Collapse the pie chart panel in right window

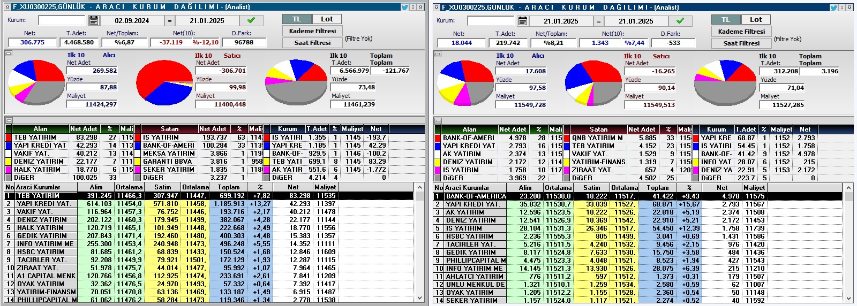[x=438, y=53]
